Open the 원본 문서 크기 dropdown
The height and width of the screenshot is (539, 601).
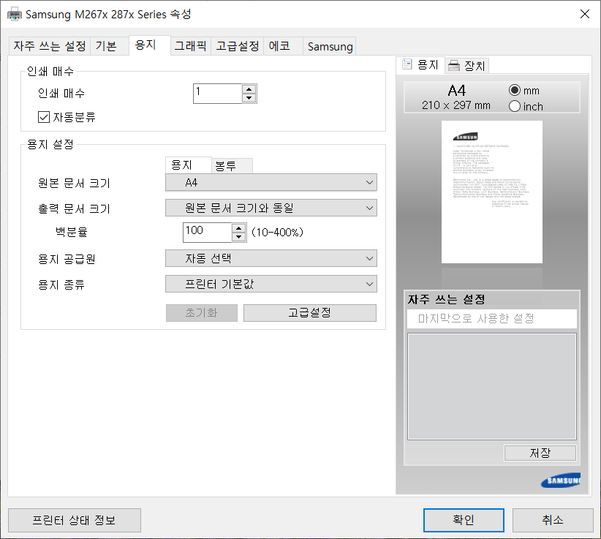tap(271, 183)
